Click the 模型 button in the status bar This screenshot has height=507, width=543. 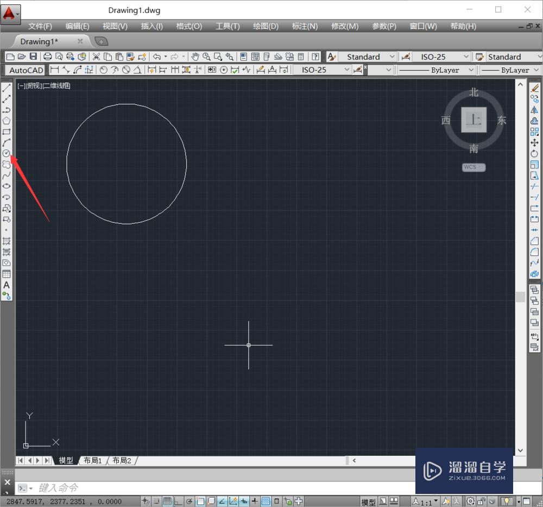(368, 500)
